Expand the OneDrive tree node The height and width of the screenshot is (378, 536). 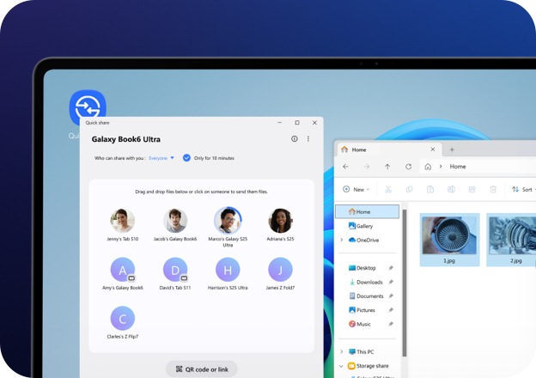341,240
